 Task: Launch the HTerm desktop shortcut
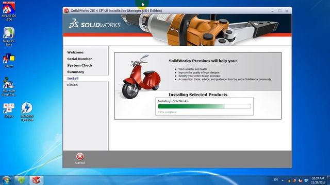tap(9, 61)
